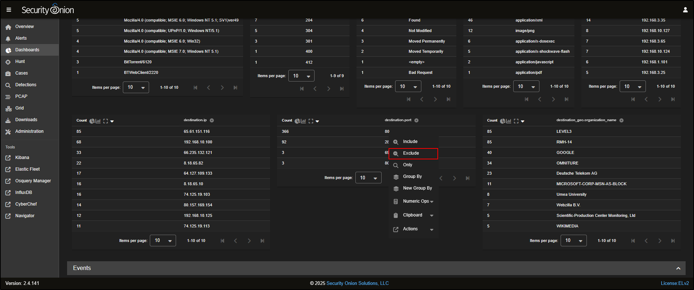
Task: Collapse the Events section
Action: tap(678, 268)
